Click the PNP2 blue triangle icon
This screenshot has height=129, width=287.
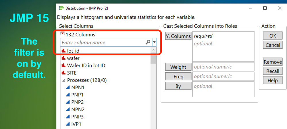[x=68, y=102]
